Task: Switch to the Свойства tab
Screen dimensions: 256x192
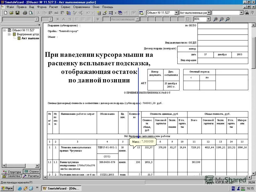Action: [11, 176]
